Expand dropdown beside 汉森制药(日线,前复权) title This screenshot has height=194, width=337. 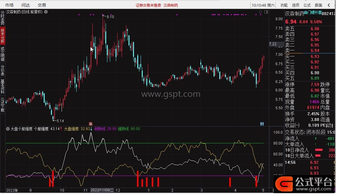click(46, 12)
